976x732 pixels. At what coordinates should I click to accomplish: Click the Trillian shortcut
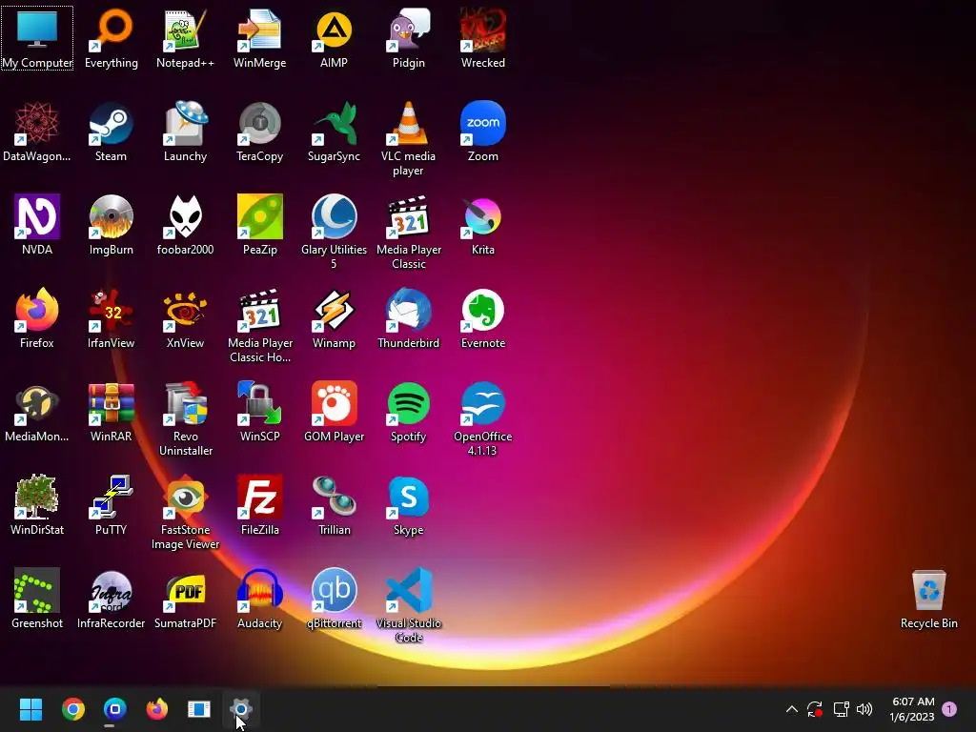[x=335, y=497]
